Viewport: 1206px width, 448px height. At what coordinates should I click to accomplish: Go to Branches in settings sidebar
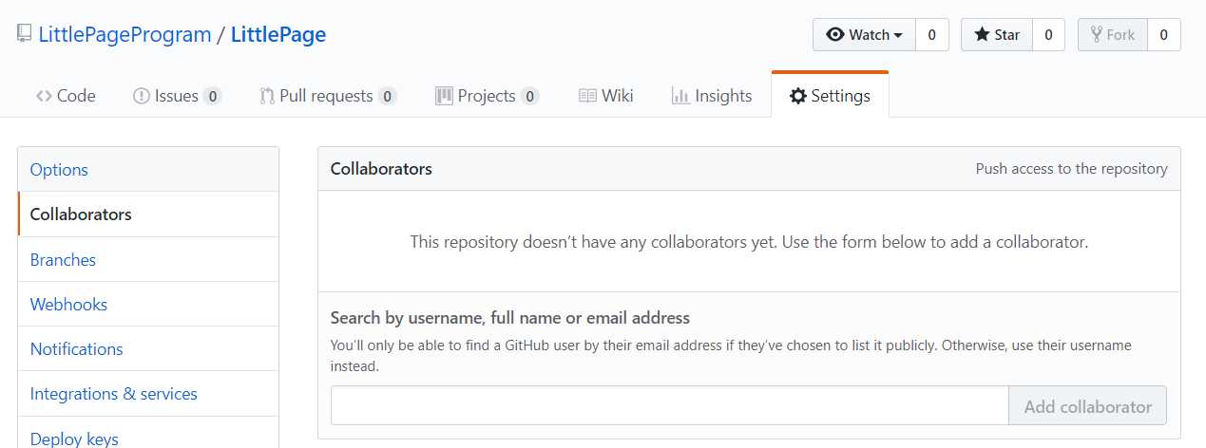pyautogui.click(x=63, y=260)
